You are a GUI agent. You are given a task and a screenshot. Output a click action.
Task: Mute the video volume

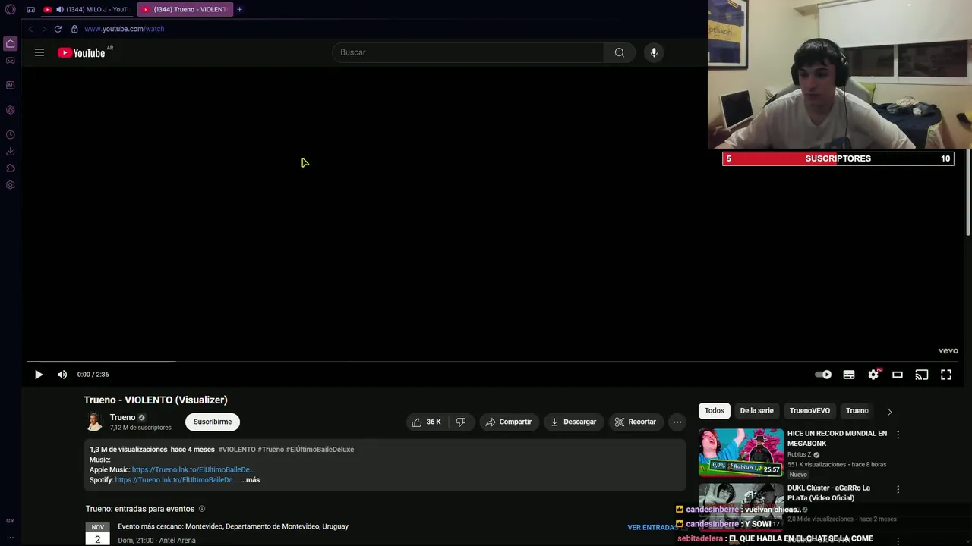coord(62,375)
